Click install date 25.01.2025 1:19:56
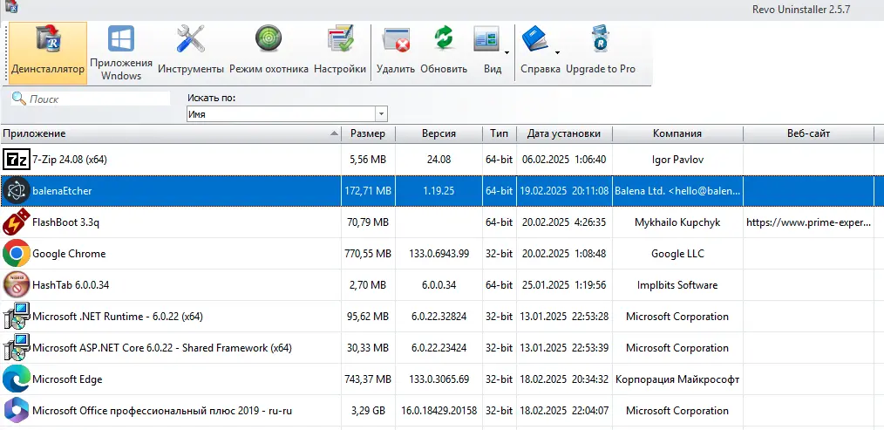The width and height of the screenshot is (884, 430). click(x=564, y=285)
